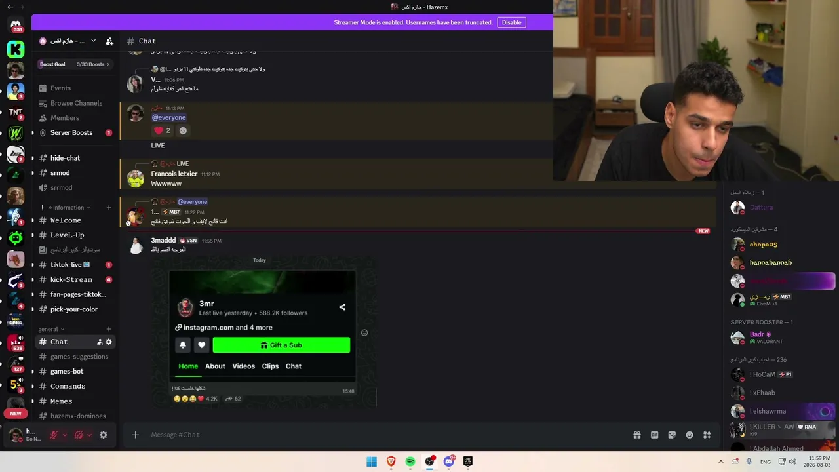Open the emoji picker in message bar
The height and width of the screenshot is (472, 839).
(690, 435)
